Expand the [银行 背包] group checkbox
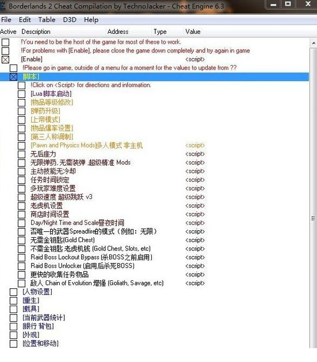This screenshot has width=317, height=362. point(13,327)
